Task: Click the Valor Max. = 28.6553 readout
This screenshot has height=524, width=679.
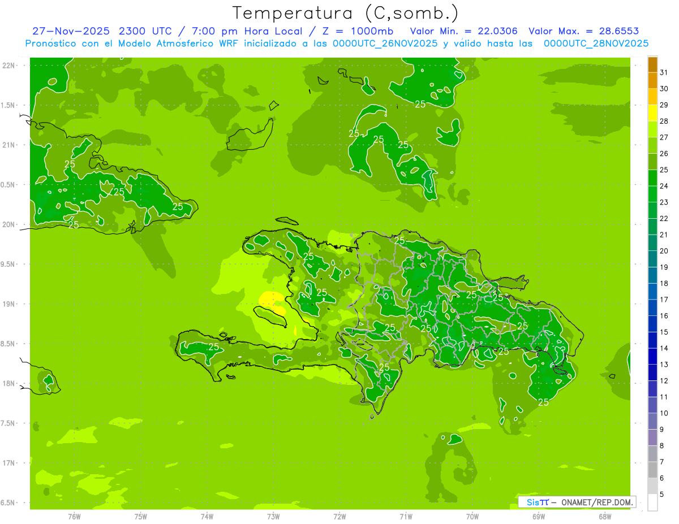Action: (583, 31)
